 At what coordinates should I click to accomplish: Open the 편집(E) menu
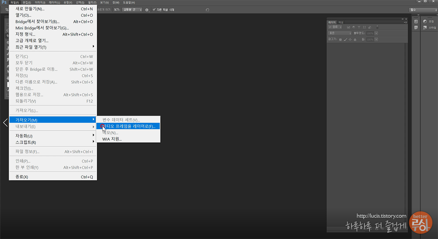[x=27, y=3]
